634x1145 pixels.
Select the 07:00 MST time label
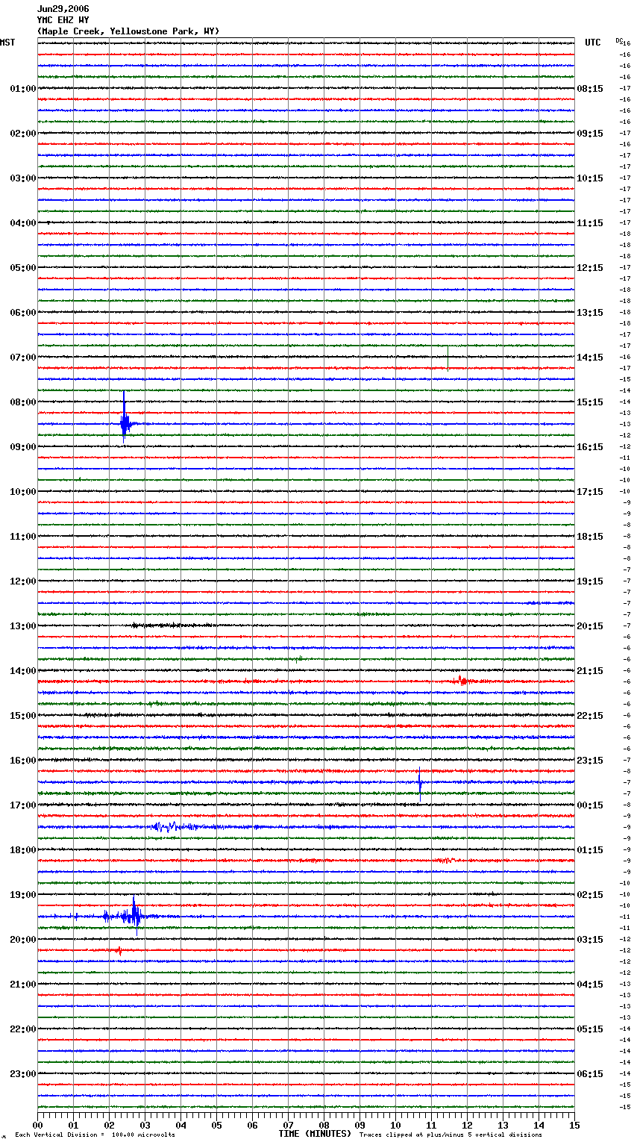pos(22,358)
